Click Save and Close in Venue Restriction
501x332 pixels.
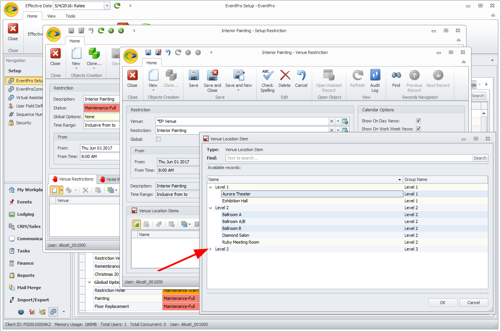212,81
